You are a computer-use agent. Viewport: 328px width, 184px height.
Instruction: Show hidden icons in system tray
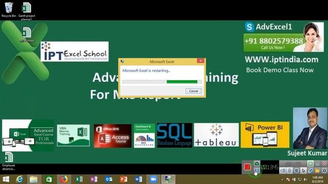(x=282, y=179)
